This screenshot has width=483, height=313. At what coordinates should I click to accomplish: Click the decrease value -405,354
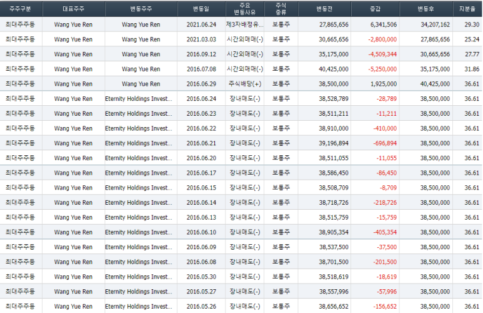coord(385,232)
